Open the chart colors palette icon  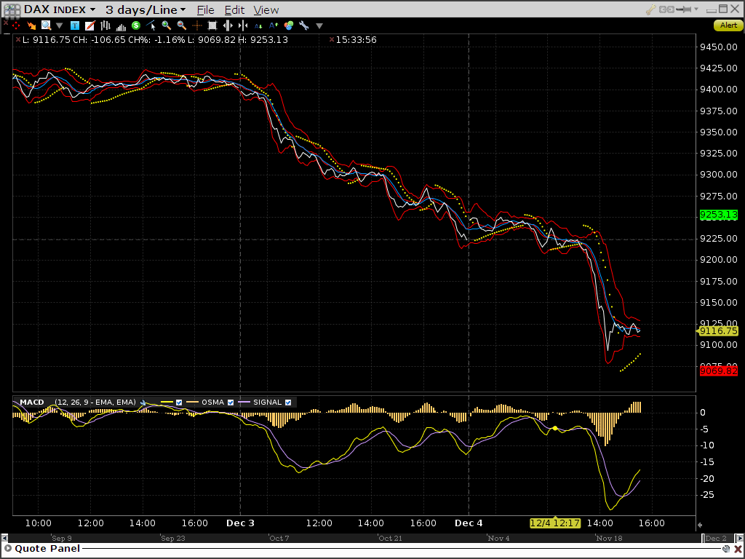(x=289, y=25)
